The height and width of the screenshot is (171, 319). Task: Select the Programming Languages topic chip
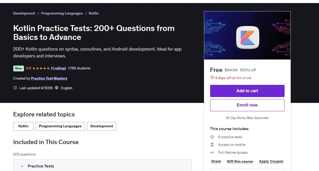tap(60, 126)
